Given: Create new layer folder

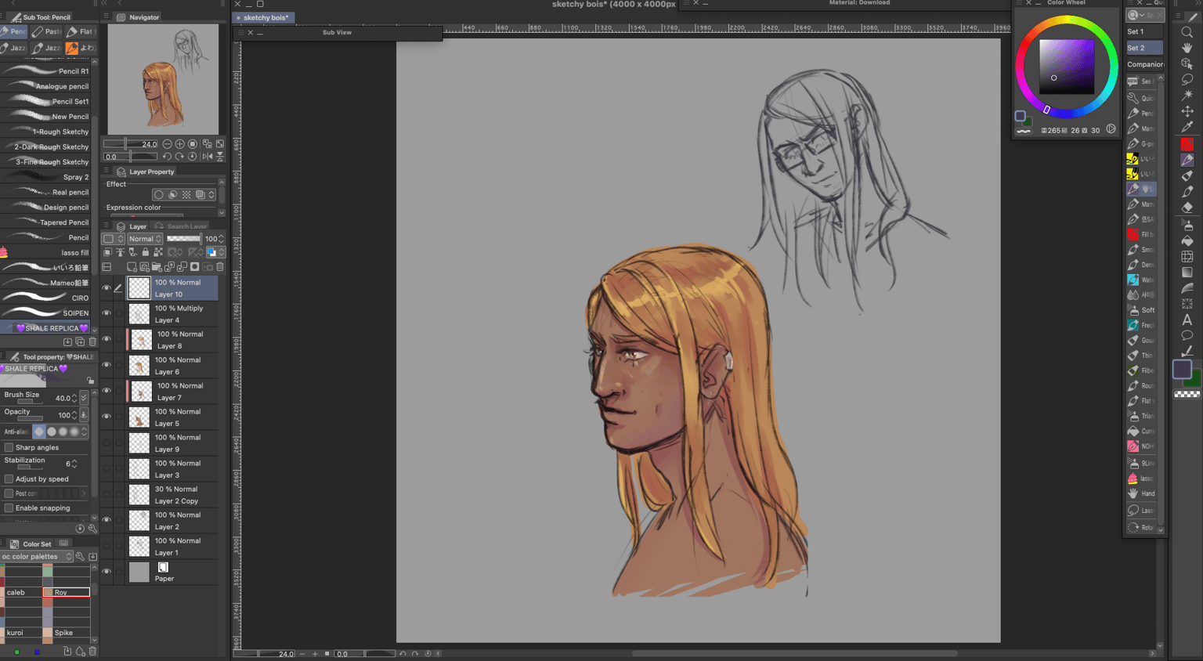Looking at the screenshot, I should [x=157, y=267].
